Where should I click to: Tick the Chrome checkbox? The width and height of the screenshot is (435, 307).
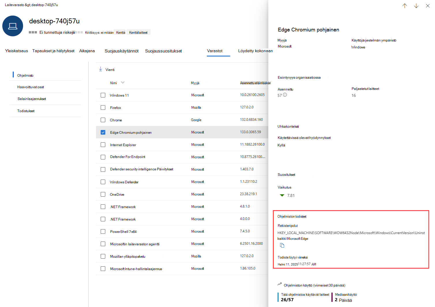click(x=103, y=120)
